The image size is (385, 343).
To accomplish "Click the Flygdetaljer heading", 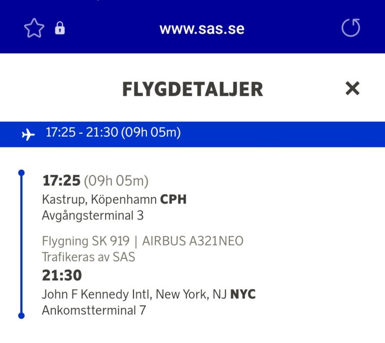I will point(192,90).
